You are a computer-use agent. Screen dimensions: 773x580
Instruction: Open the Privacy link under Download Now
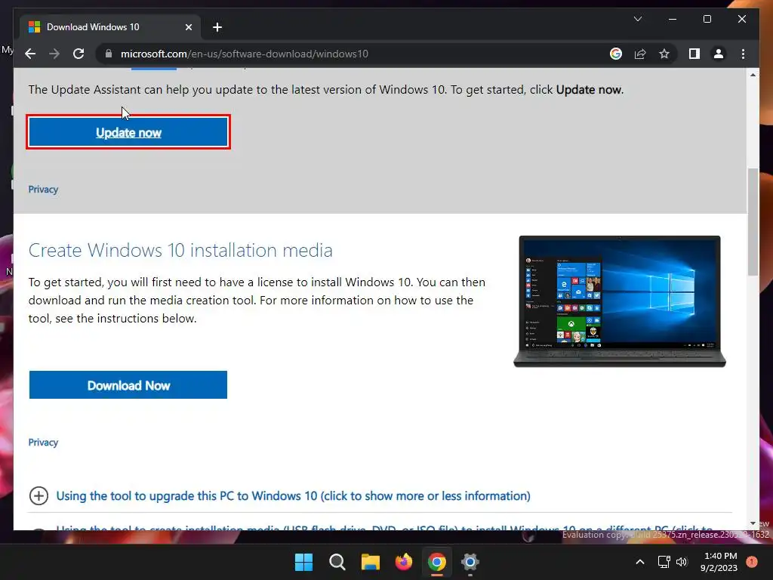(43, 443)
